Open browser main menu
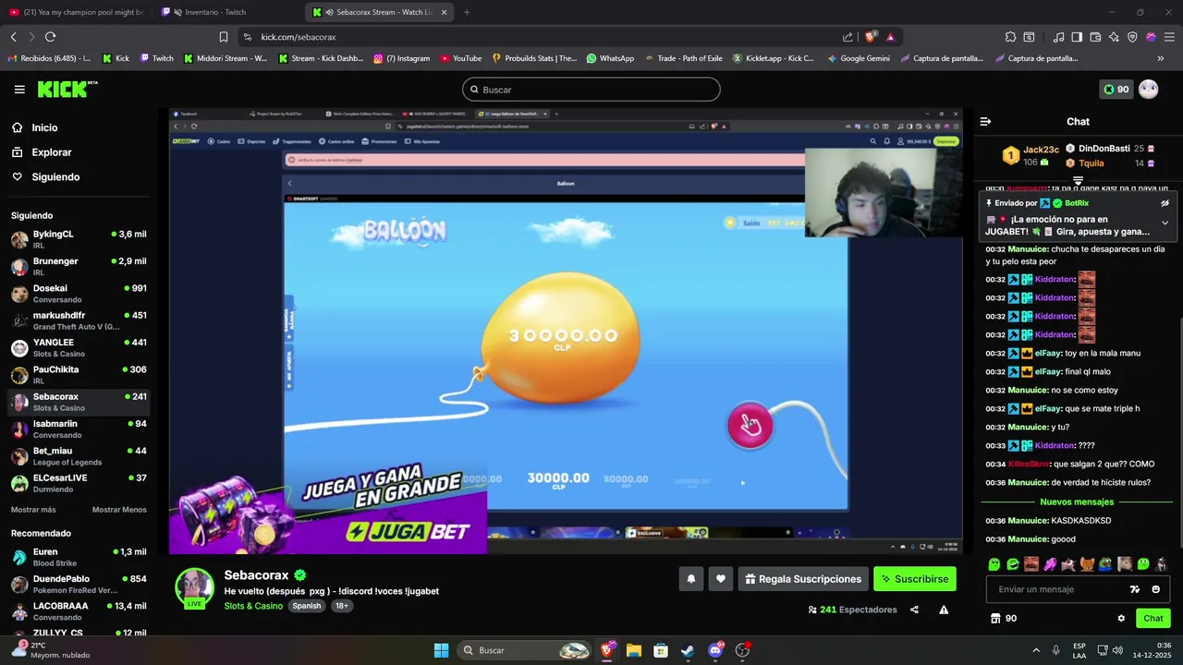The image size is (1183, 665). (1168, 37)
